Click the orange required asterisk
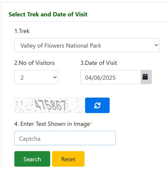 pos(91,123)
